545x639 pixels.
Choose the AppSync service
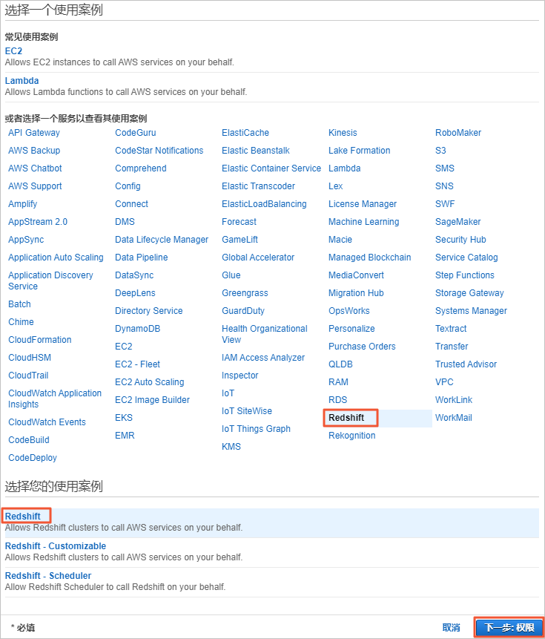[26, 240]
